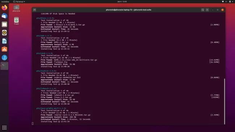Click the pts/java-gradle-perf test heading
The width and height of the screenshot is (235, 132).
[51, 108]
